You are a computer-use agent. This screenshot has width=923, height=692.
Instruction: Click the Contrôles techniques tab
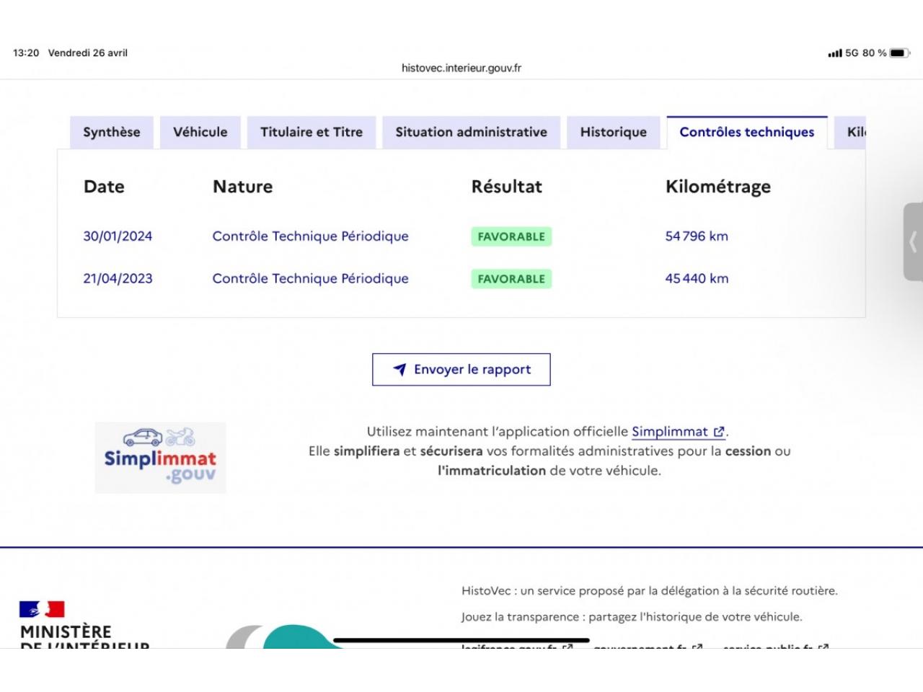point(746,133)
